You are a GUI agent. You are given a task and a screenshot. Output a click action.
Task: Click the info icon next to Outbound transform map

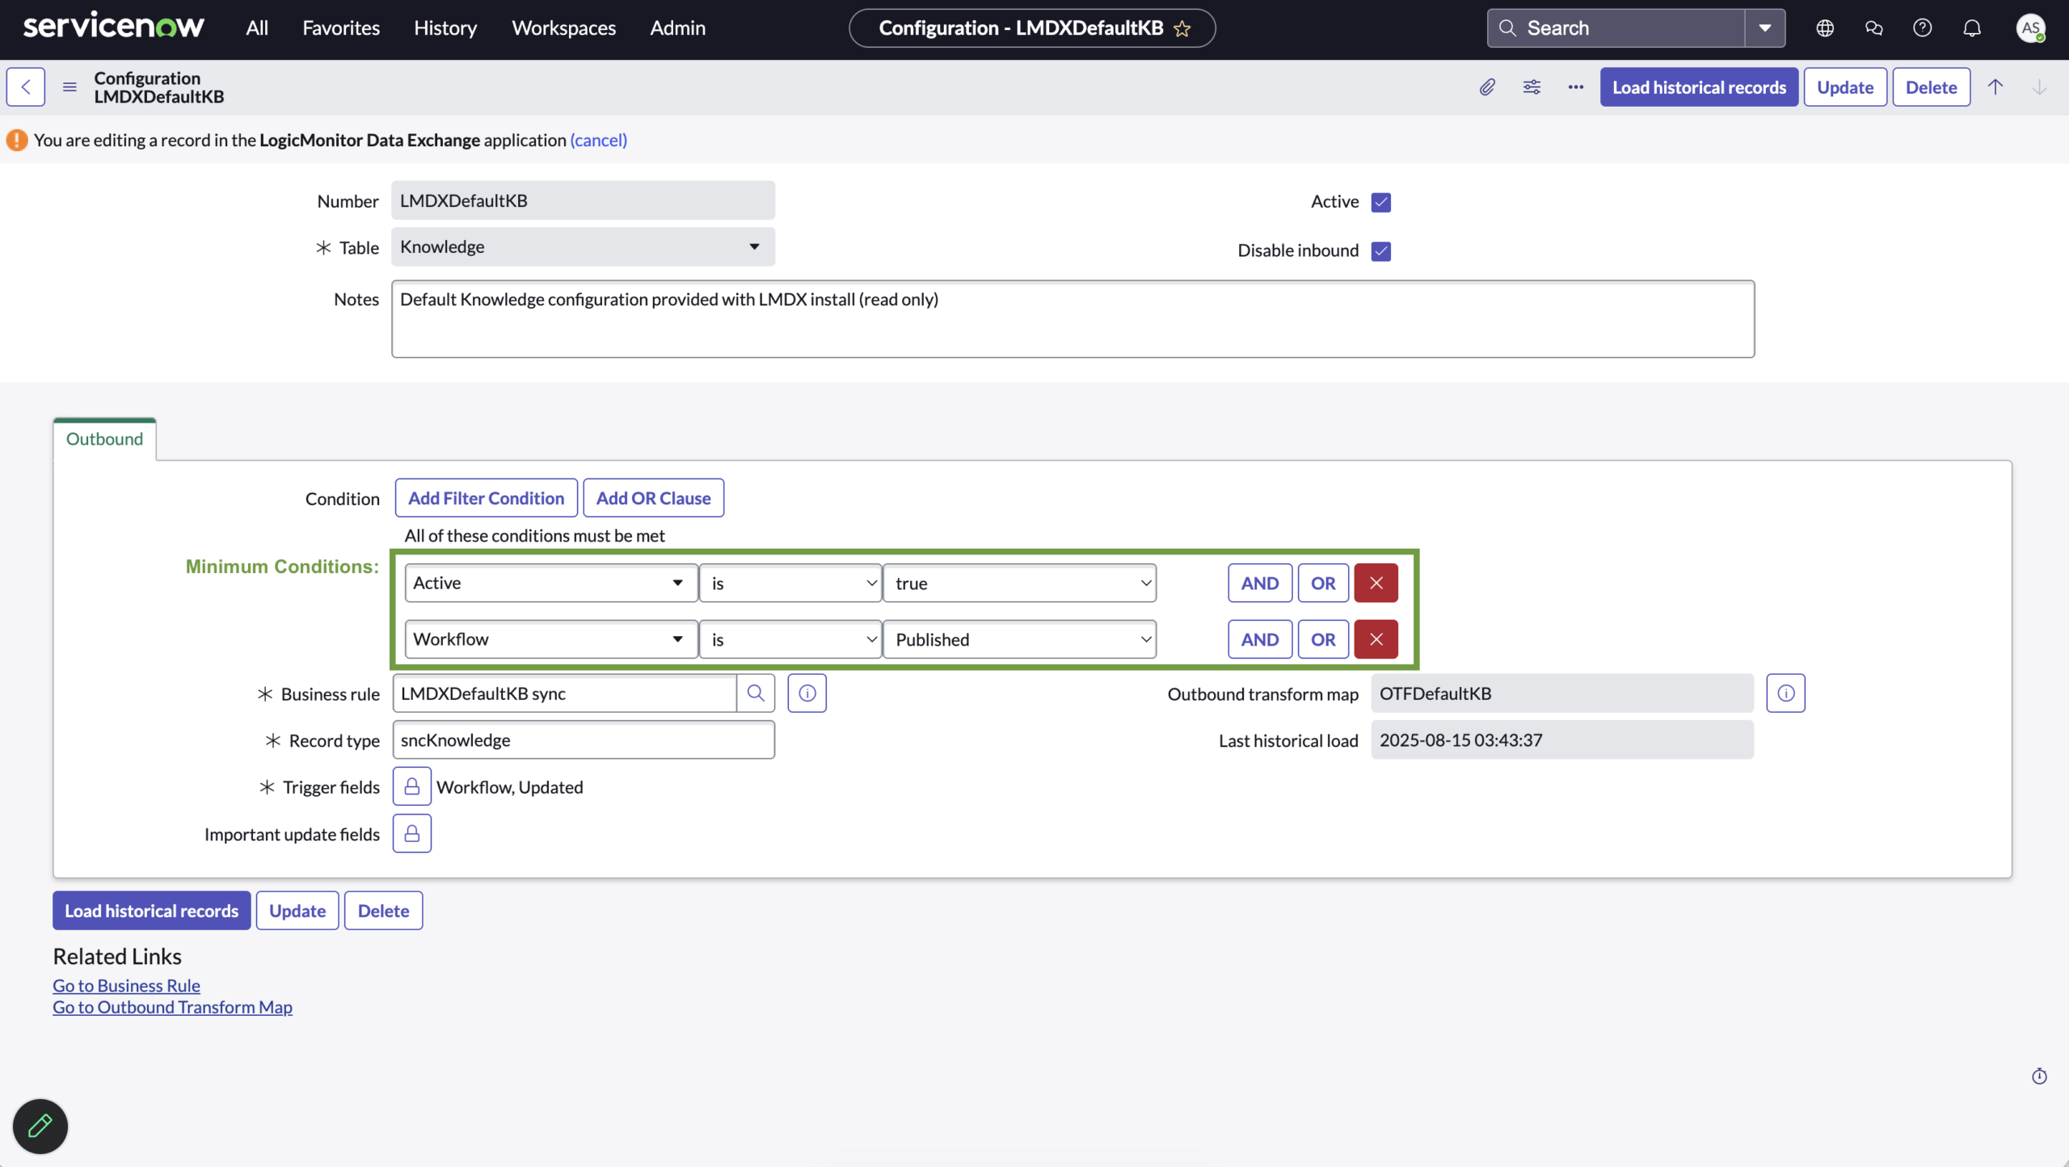click(1786, 693)
